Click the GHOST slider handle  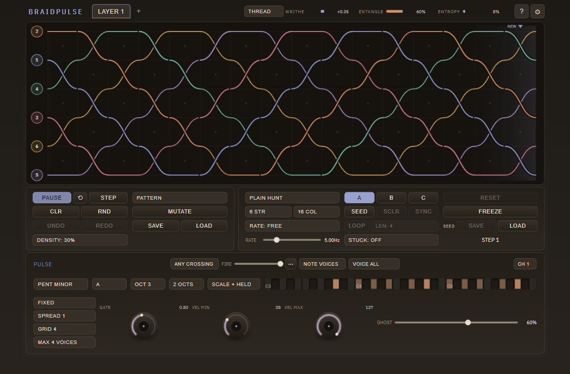(468, 323)
